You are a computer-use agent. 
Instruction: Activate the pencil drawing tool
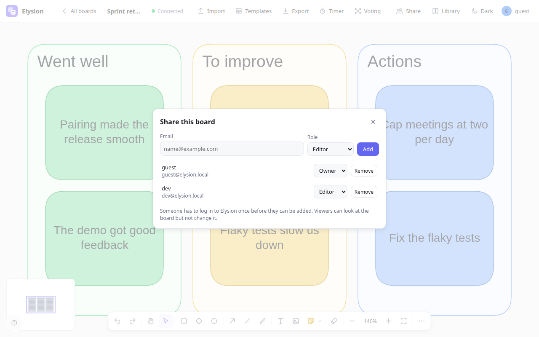[x=262, y=321]
